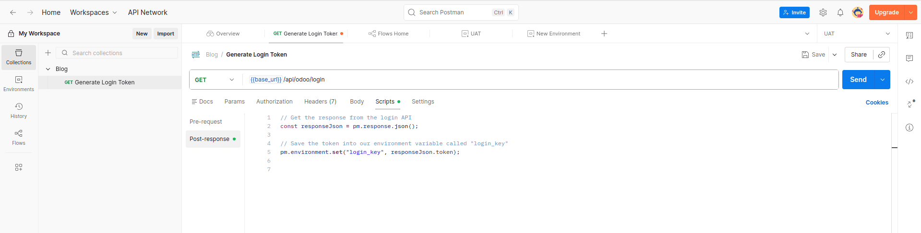Open Collections in the sidebar
Viewport: 921px width, 233px height.
[x=19, y=58]
